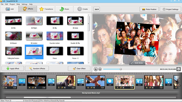
Task: Open Photo Position settings
Action: pyautogui.click(x=149, y=9)
